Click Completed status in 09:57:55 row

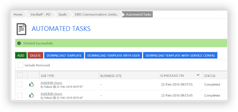[212, 85]
